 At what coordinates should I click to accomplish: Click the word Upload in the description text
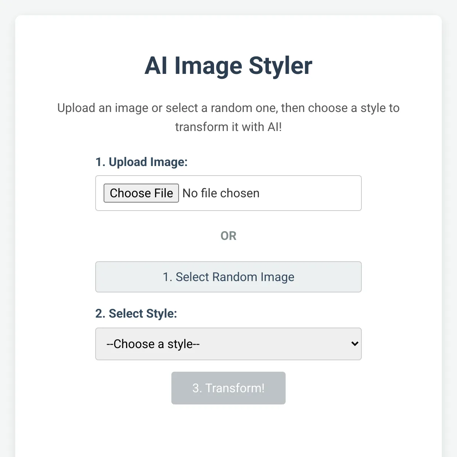(x=76, y=108)
